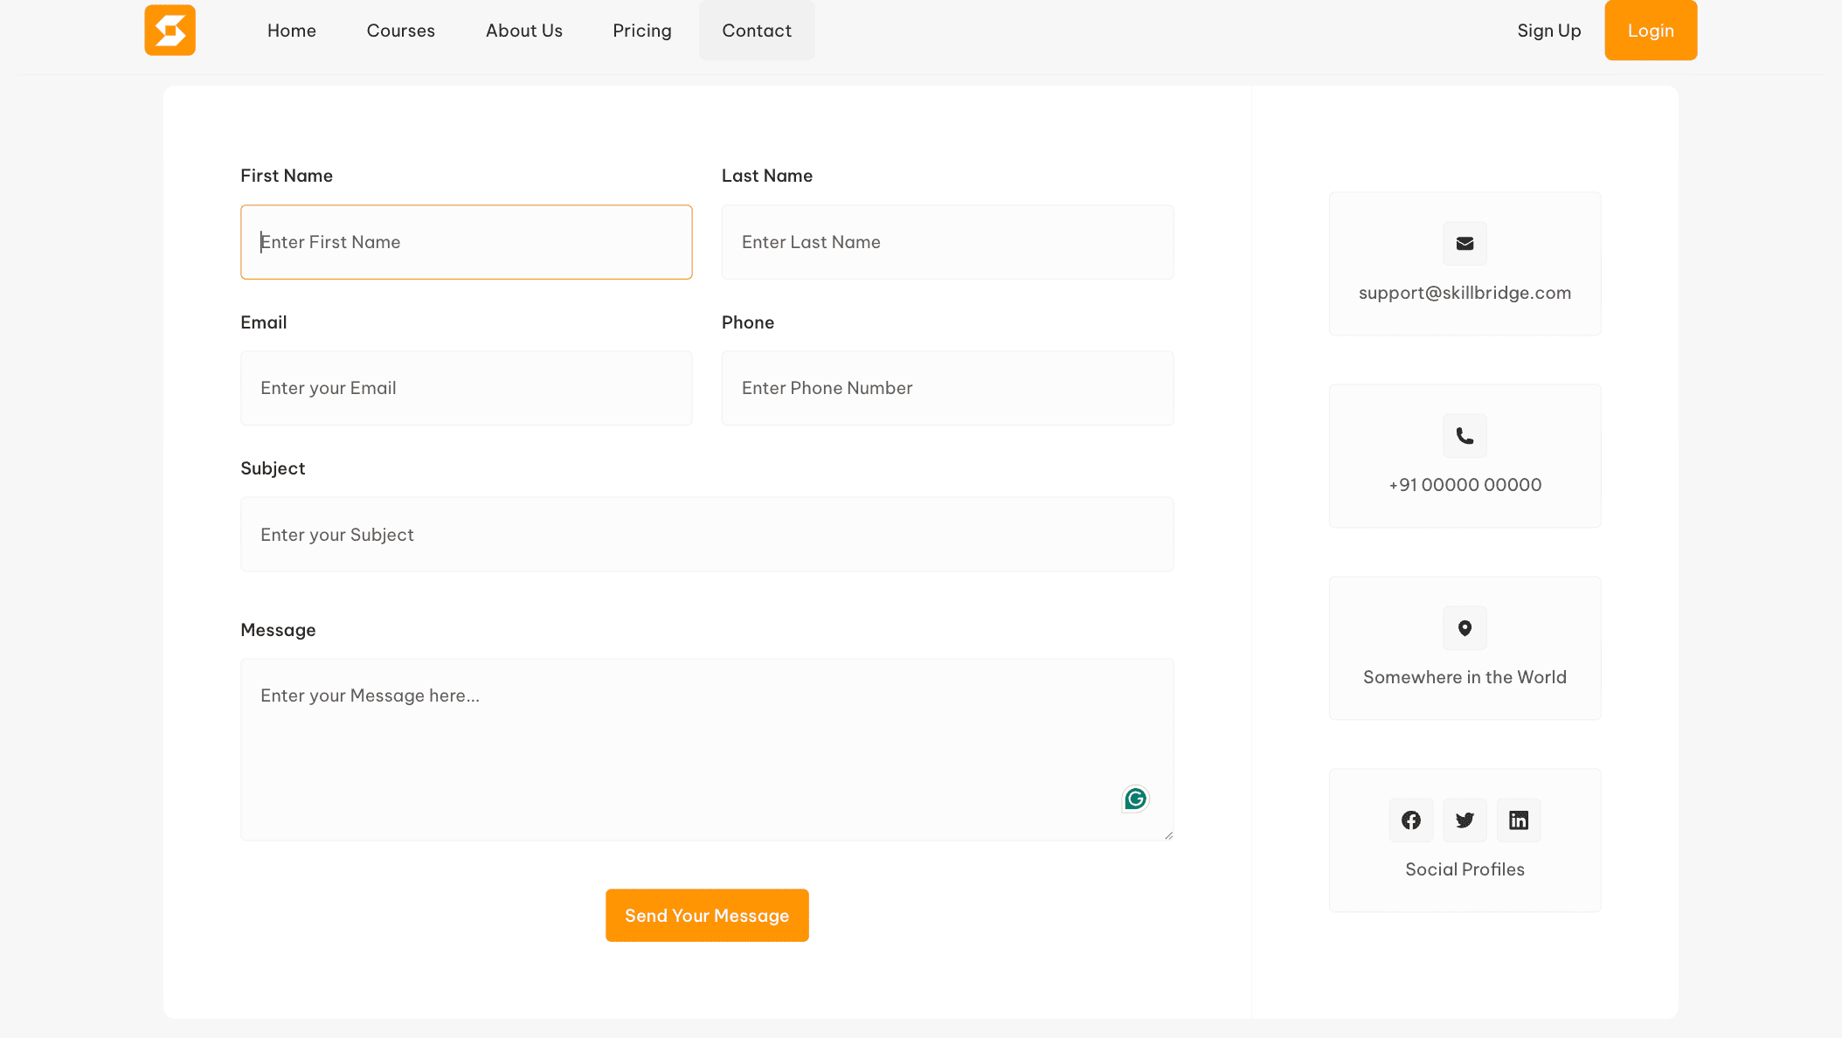Click Somewhere in the World text
This screenshot has height=1038, width=1842.
[1465, 677]
